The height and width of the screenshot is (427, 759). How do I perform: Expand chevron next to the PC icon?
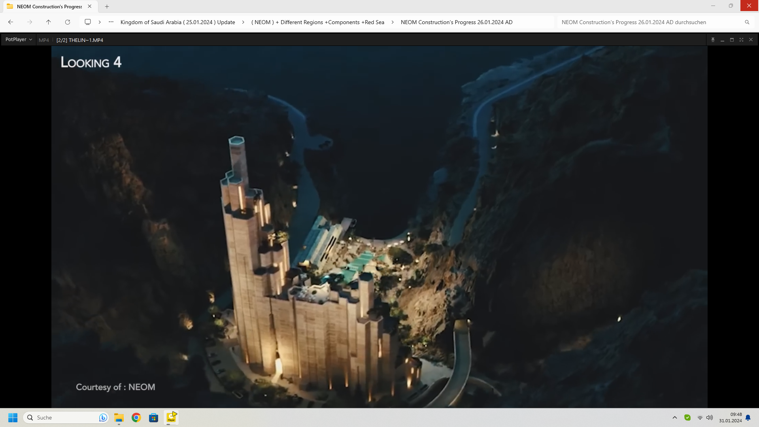pyautogui.click(x=100, y=22)
